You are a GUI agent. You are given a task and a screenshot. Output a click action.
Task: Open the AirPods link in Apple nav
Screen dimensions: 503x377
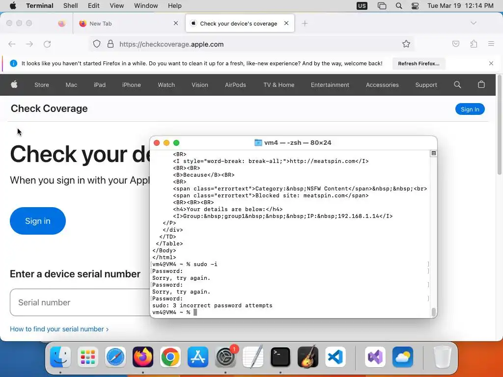235,85
